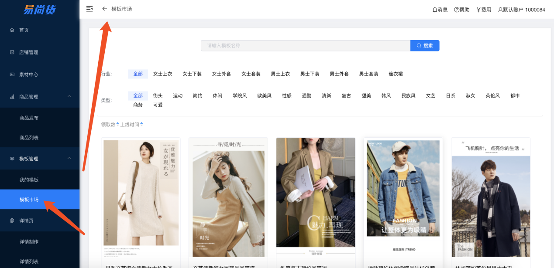
Task: Open 详情页 via its document icon
Action: pyautogui.click(x=12, y=221)
